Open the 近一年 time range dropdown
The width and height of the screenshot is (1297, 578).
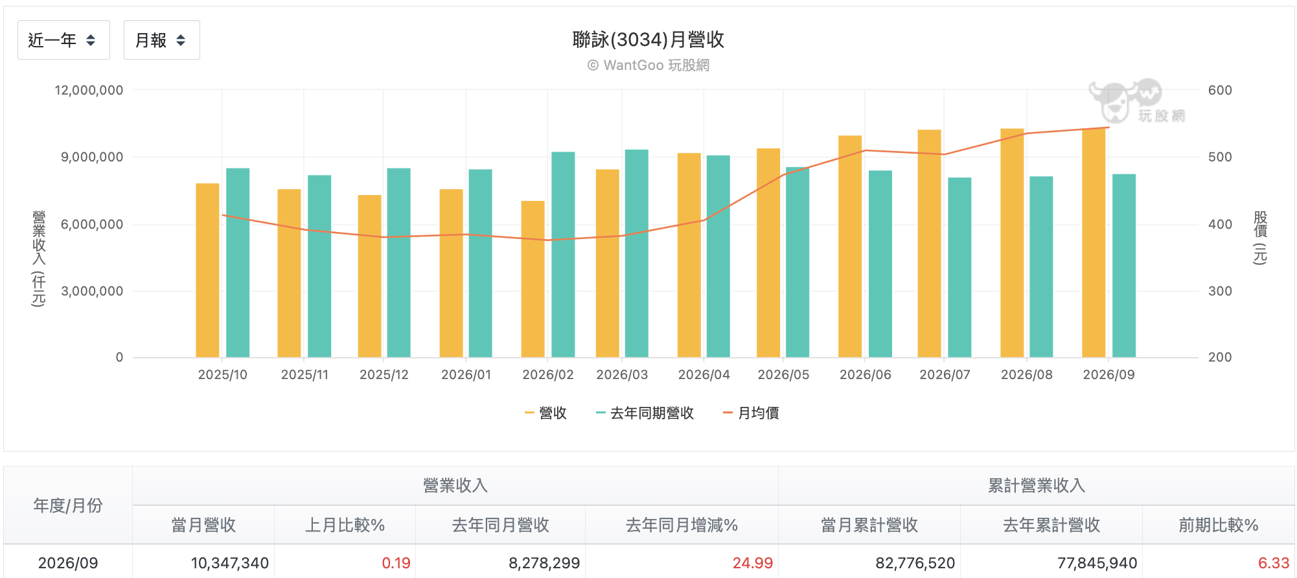coord(63,40)
